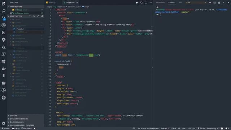
Task: Select the index.vue editor tab
Action: (x=70, y=3)
